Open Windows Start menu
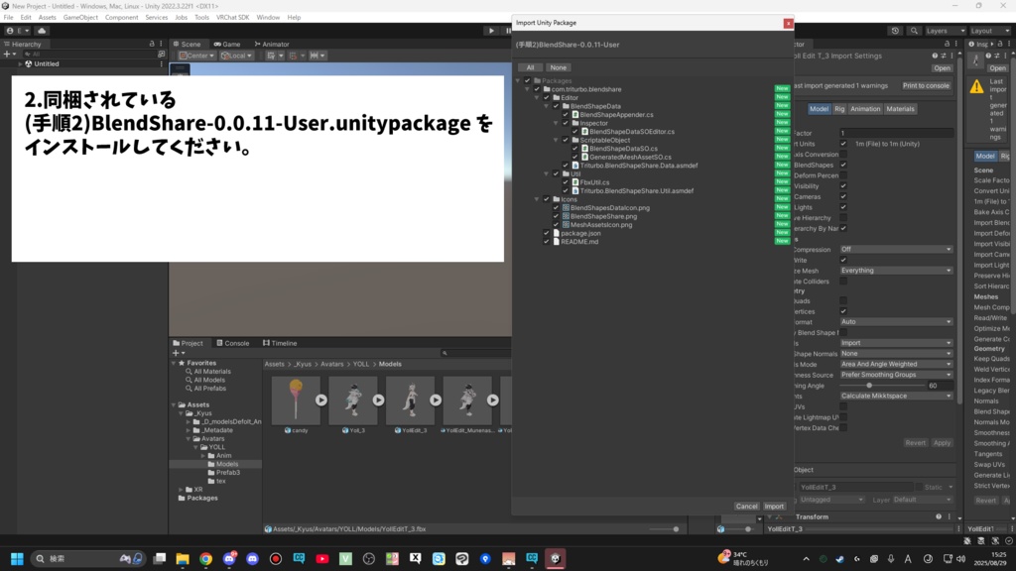 (17, 559)
